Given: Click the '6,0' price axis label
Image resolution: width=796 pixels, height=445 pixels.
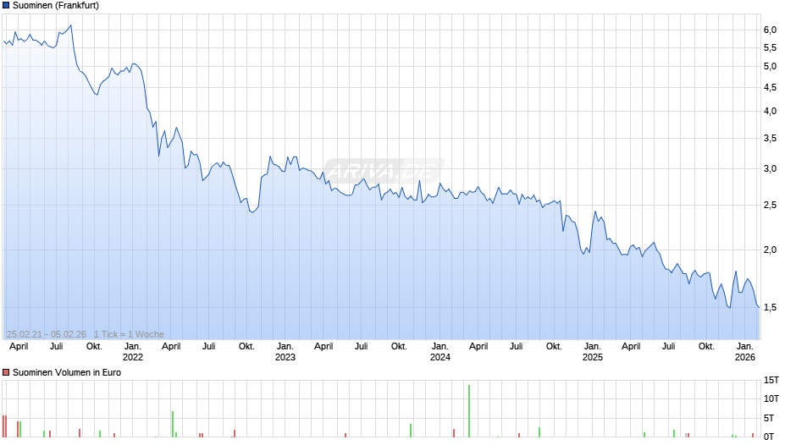Looking at the screenshot, I should coord(770,30).
